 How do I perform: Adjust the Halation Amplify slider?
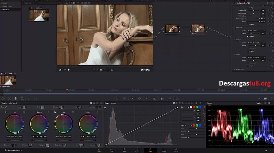click(255, 46)
